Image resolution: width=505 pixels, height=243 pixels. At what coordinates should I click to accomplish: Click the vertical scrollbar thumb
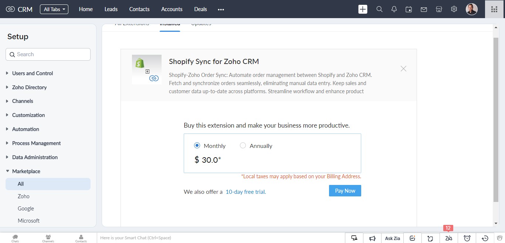pyautogui.click(x=496, y=119)
